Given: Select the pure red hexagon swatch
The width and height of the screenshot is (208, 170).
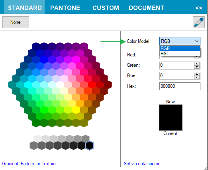Looking at the screenshot, I should coord(92,85).
